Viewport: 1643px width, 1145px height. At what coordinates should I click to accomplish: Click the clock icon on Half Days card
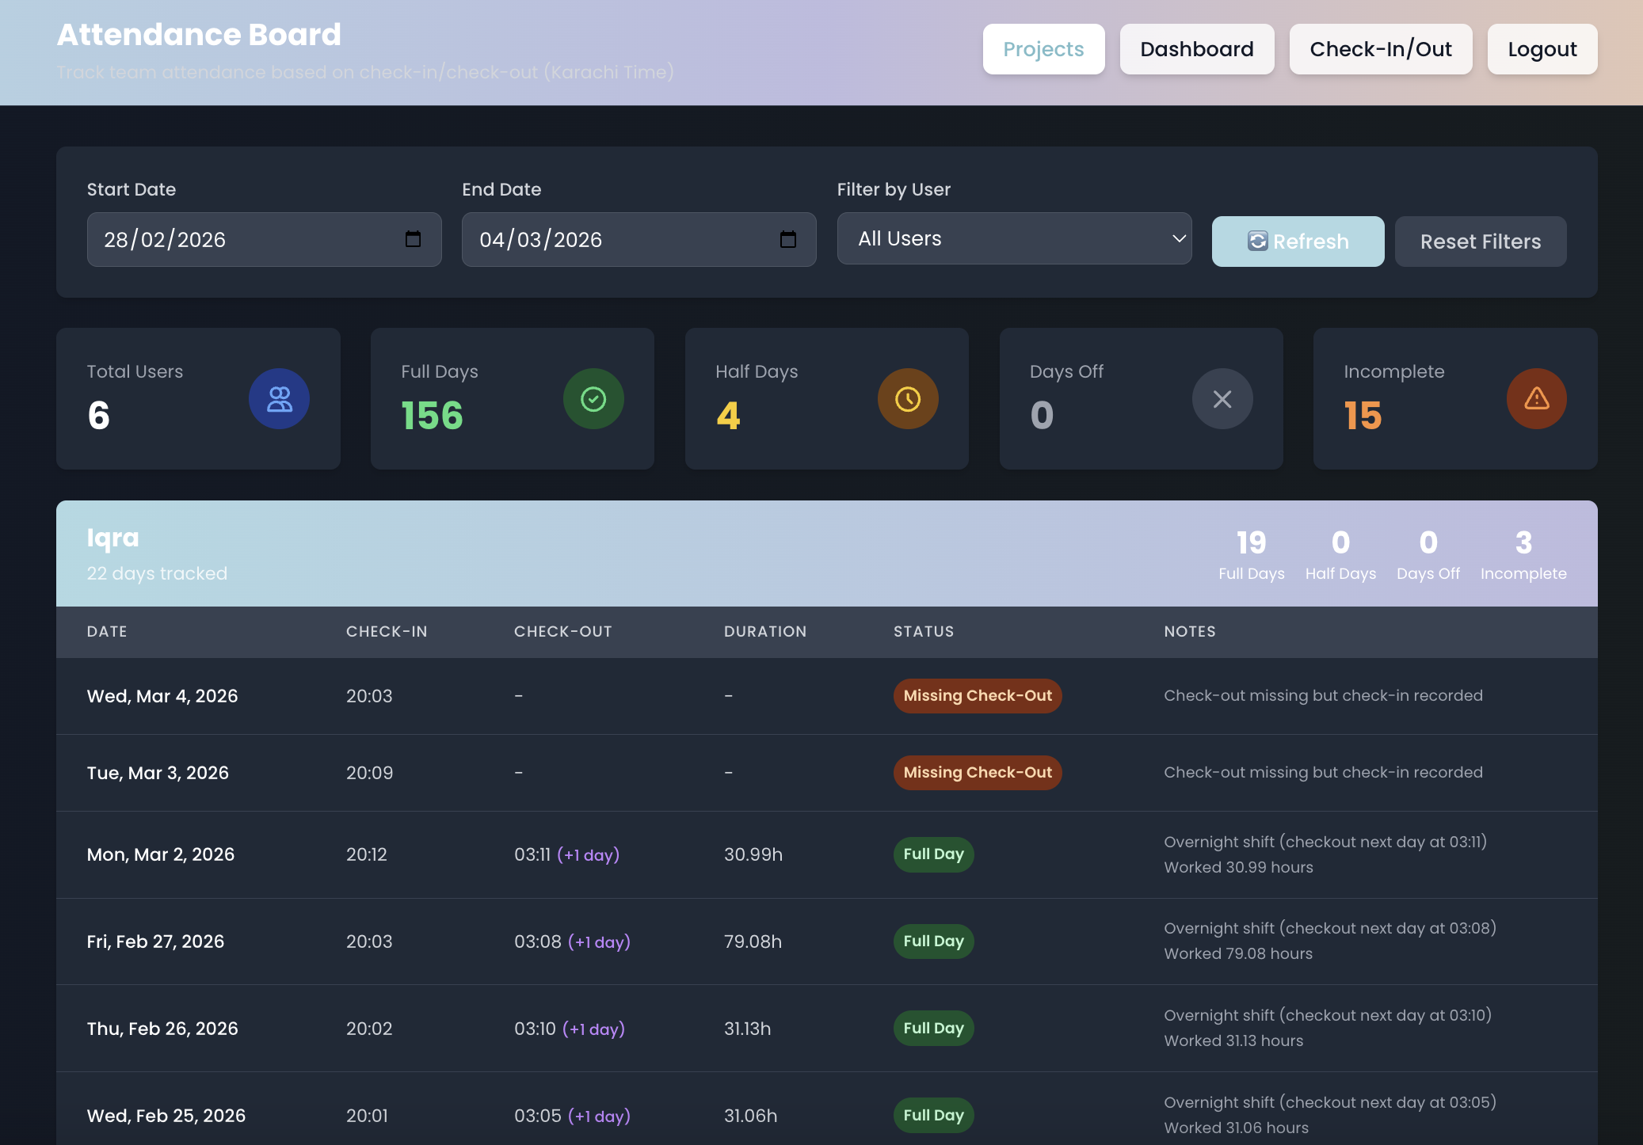907,398
